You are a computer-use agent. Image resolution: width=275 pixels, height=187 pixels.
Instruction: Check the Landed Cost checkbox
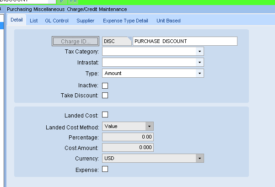click(x=105, y=115)
